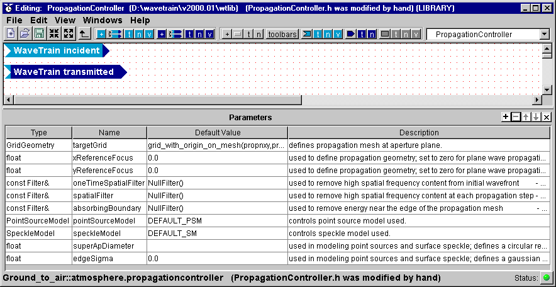
Task: Click light-blue 'n' beside the input tag icon
Action: (328, 34)
